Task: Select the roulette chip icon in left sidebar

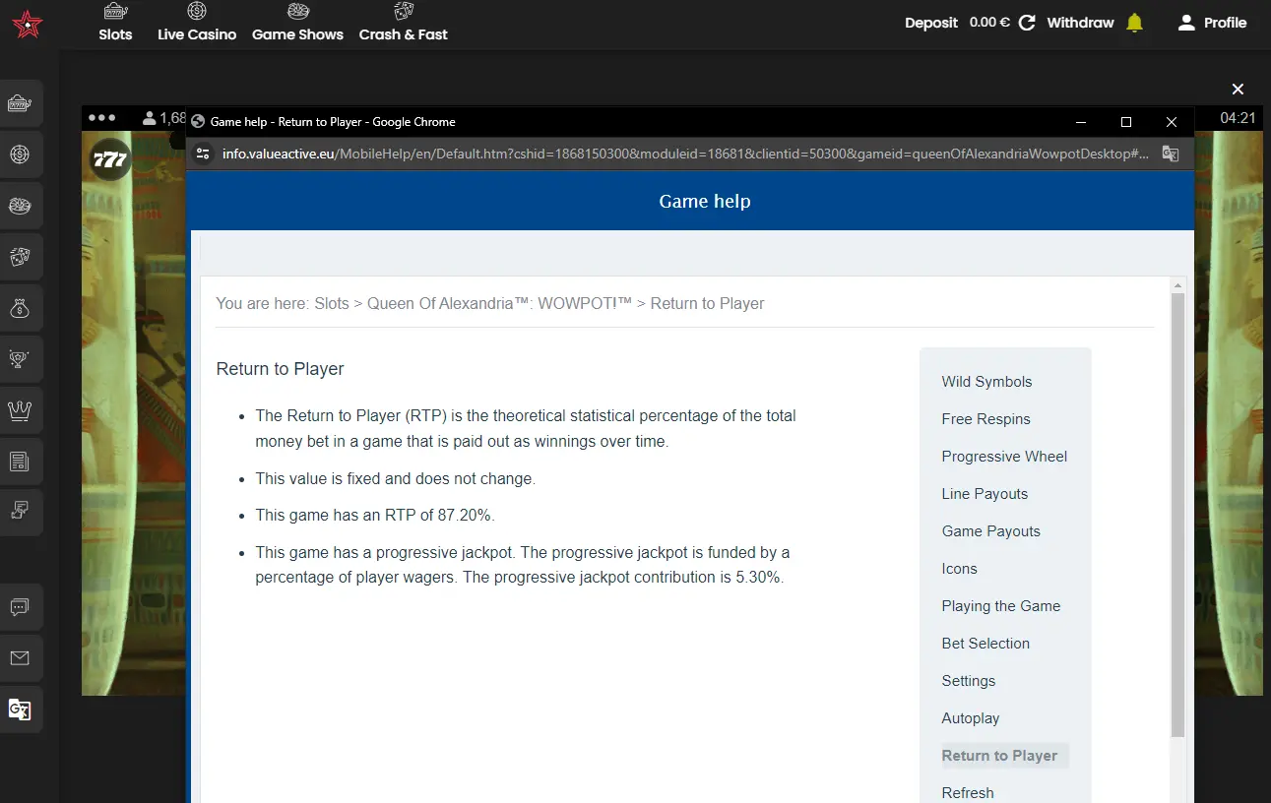Action: pyautogui.click(x=20, y=154)
